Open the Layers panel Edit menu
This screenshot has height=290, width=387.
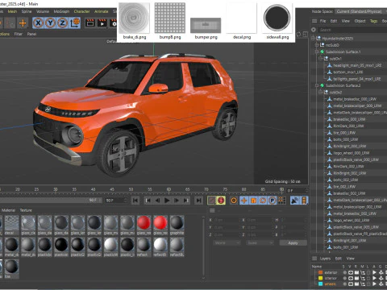pos(338,259)
